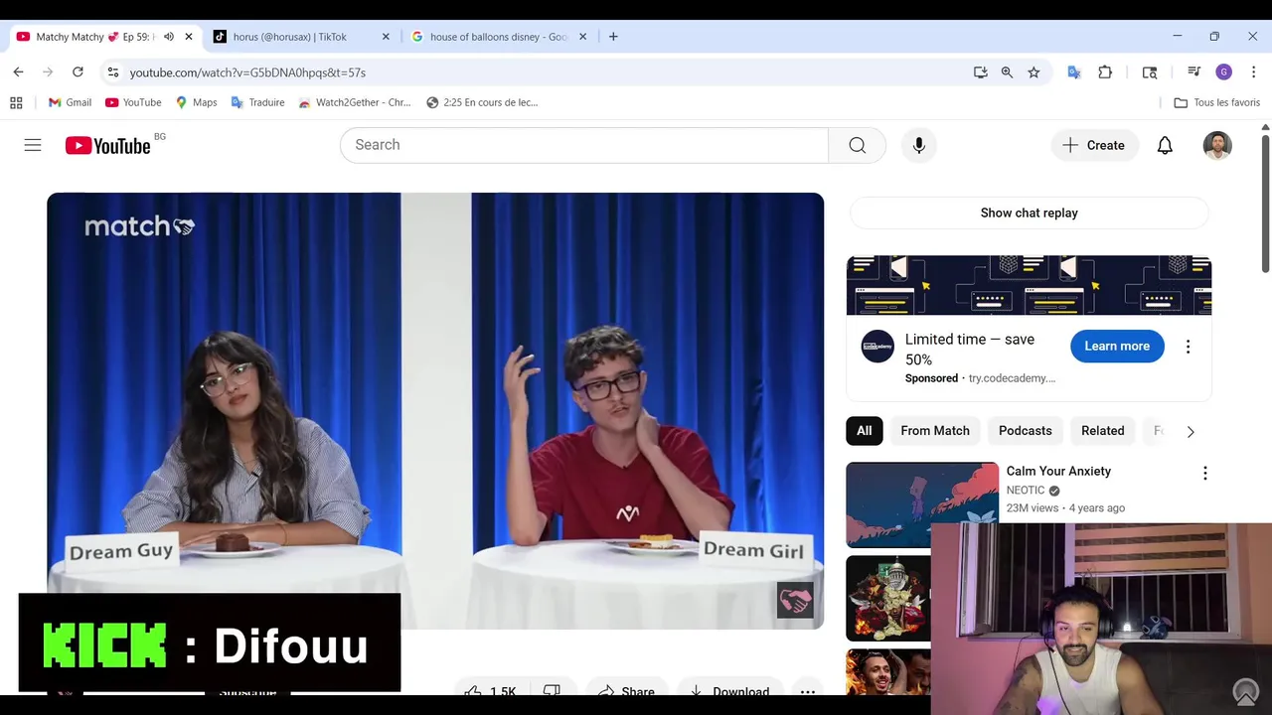Like the video with thumbs up

click(x=492, y=691)
